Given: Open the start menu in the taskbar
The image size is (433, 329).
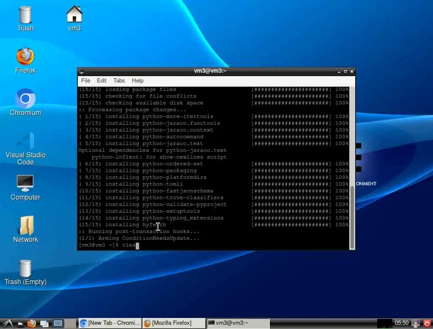Looking at the screenshot, I should click(8, 323).
